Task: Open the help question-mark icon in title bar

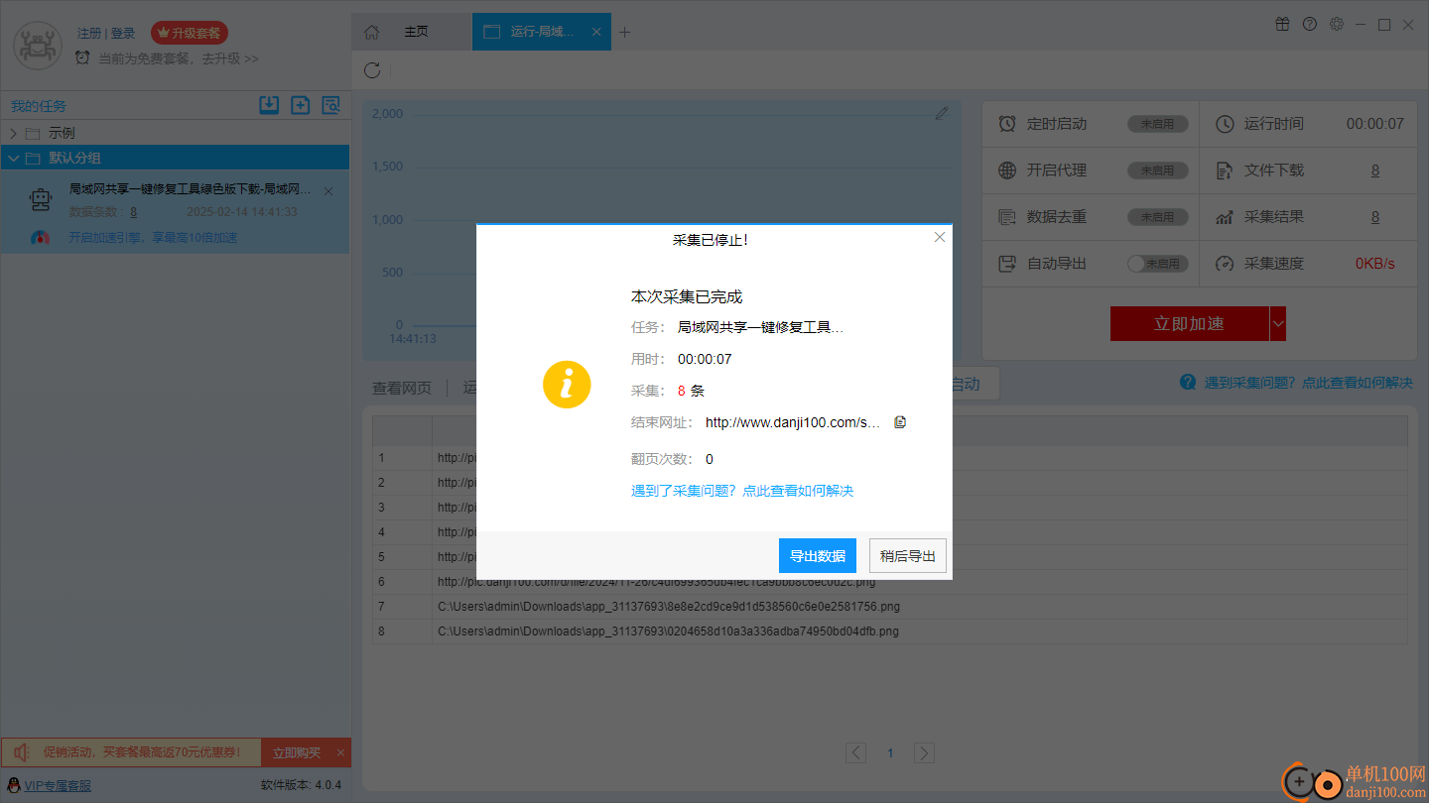Action: pyautogui.click(x=1310, y=25)
